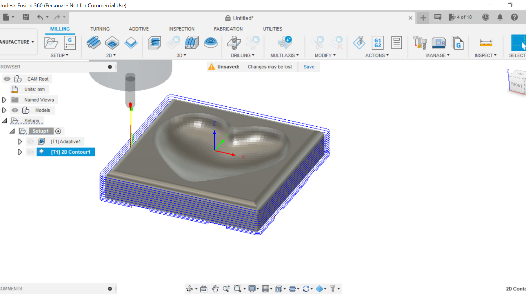Activate the Select tool icon
This screenshot has width=526, height=296.
[x=519, y=43]
